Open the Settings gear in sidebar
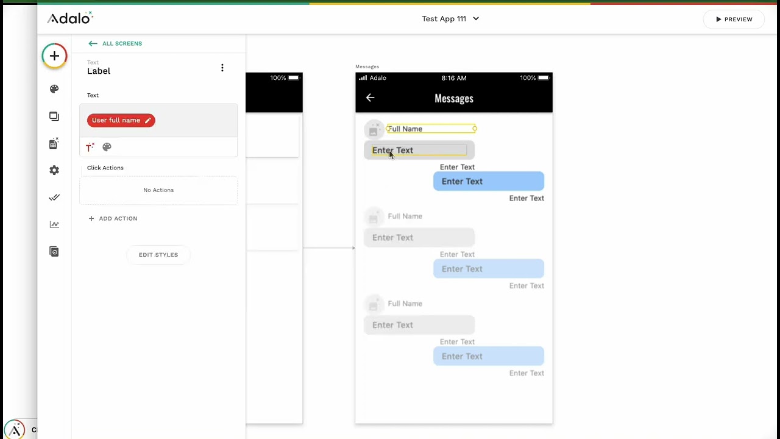Screen dimensions: 780x439 54,171
